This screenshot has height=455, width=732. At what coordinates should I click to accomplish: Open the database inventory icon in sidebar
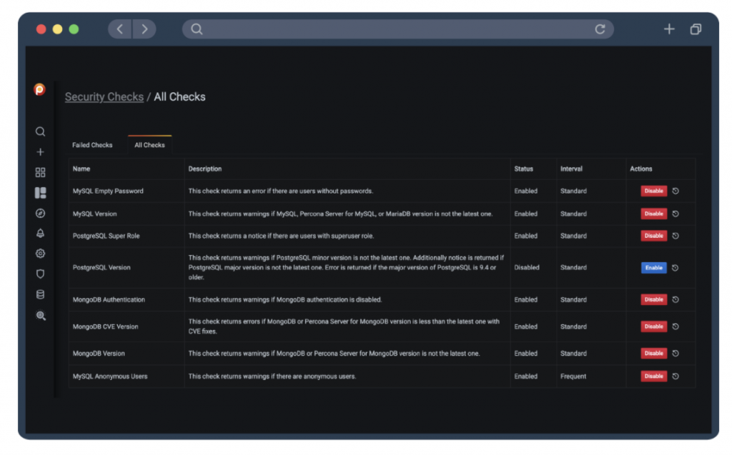click(40, 294)
